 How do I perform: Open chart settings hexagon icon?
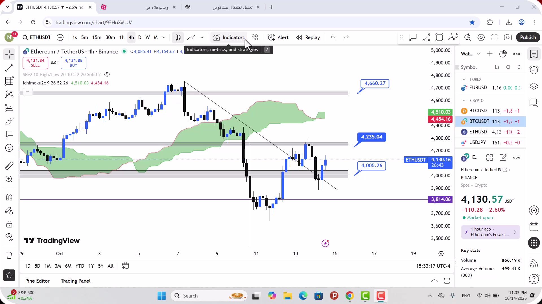tap(481, 37)
